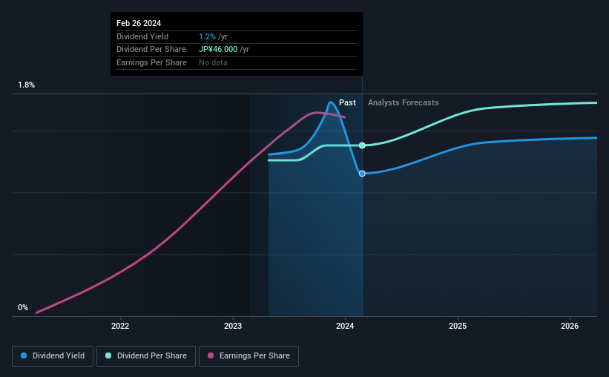
Task: Select the teal Dividend Per Share data point
Action: tap(362, 145)
